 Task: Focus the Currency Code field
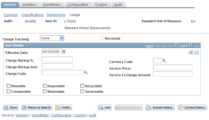158,61
